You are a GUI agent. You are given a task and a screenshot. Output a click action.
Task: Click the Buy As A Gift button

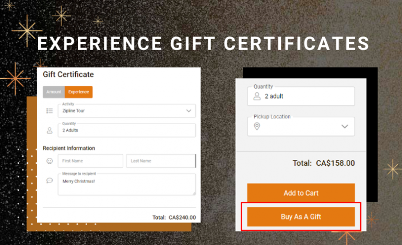(301, 217)
